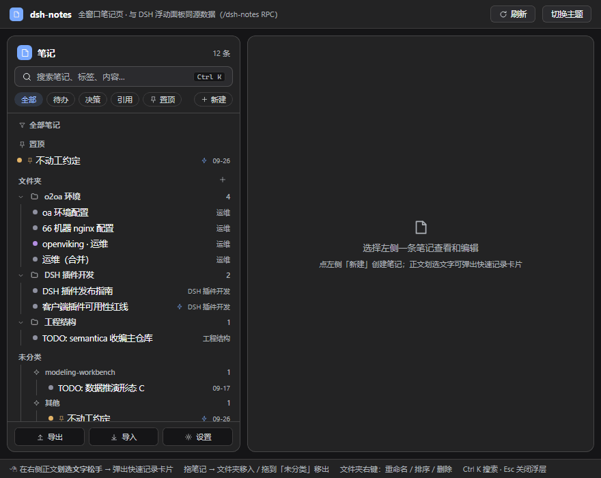This screenshot has height=478, width=601.
Task: Open the note openviking · 运维
Action: point(130,244)
